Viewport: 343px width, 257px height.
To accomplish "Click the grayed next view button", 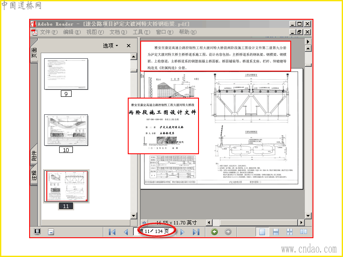I will pos(228,232).
